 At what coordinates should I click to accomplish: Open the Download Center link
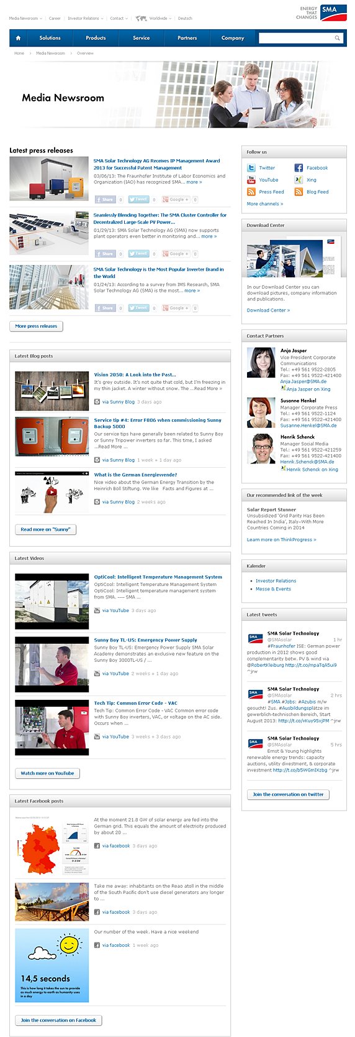pos(268,310)
